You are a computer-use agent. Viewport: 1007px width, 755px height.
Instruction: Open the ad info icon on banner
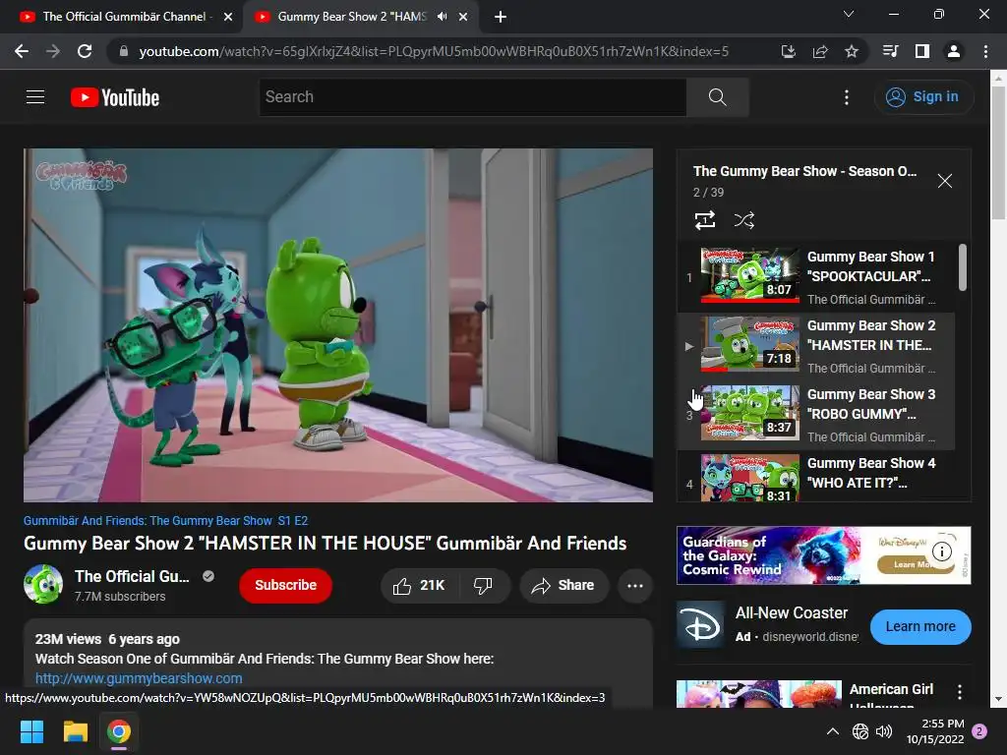tap(941, 551)
